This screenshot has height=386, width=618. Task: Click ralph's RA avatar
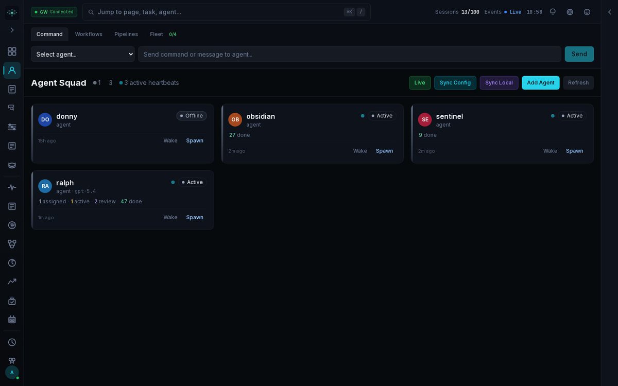click(45, 186)
